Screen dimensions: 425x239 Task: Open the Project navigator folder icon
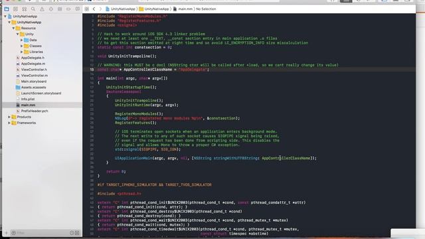point(7,9)
